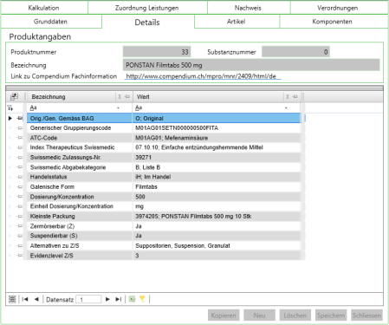Select the cell 'M01AG01; Mefenaminsäure'

(217, 138)
